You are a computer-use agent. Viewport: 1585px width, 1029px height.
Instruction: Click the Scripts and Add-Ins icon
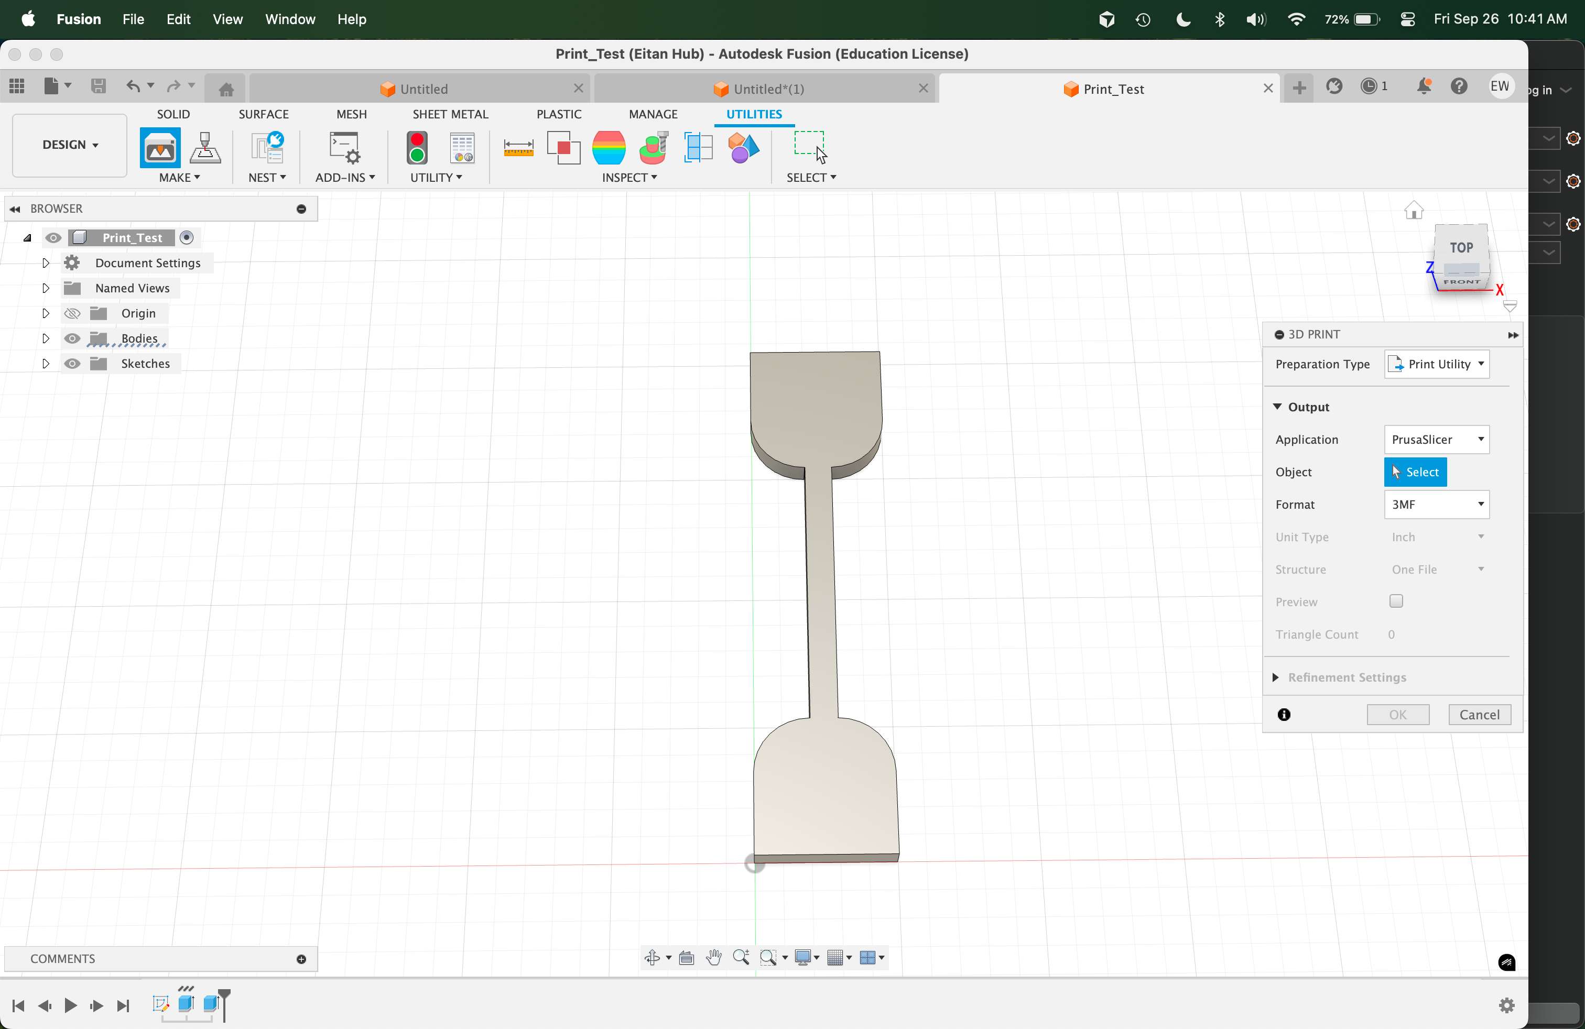344,148
